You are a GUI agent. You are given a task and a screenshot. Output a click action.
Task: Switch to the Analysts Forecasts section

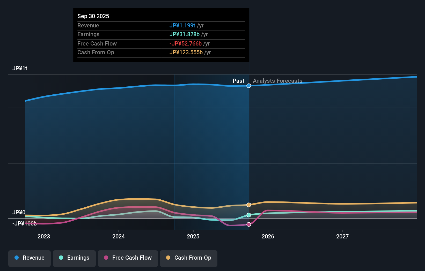[277, 81]
